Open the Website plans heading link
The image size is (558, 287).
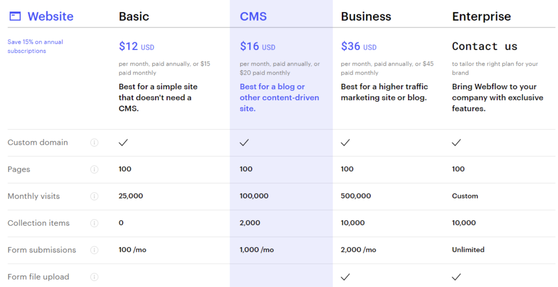(x=50, y=17)
